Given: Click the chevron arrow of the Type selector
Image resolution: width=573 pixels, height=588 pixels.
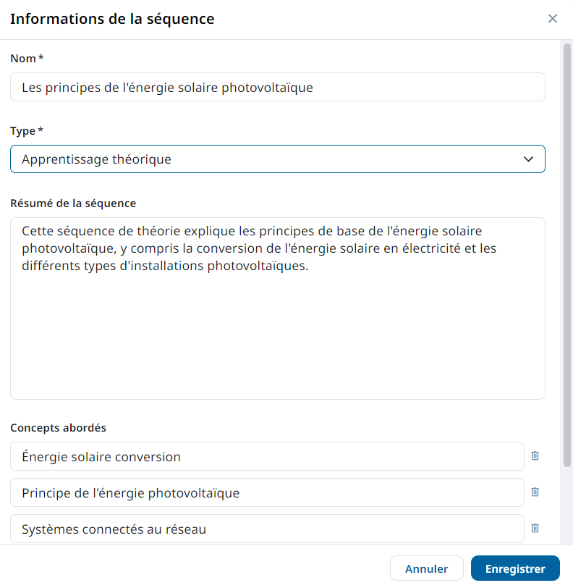Looking at the screenshot, I should coord(528,159).
